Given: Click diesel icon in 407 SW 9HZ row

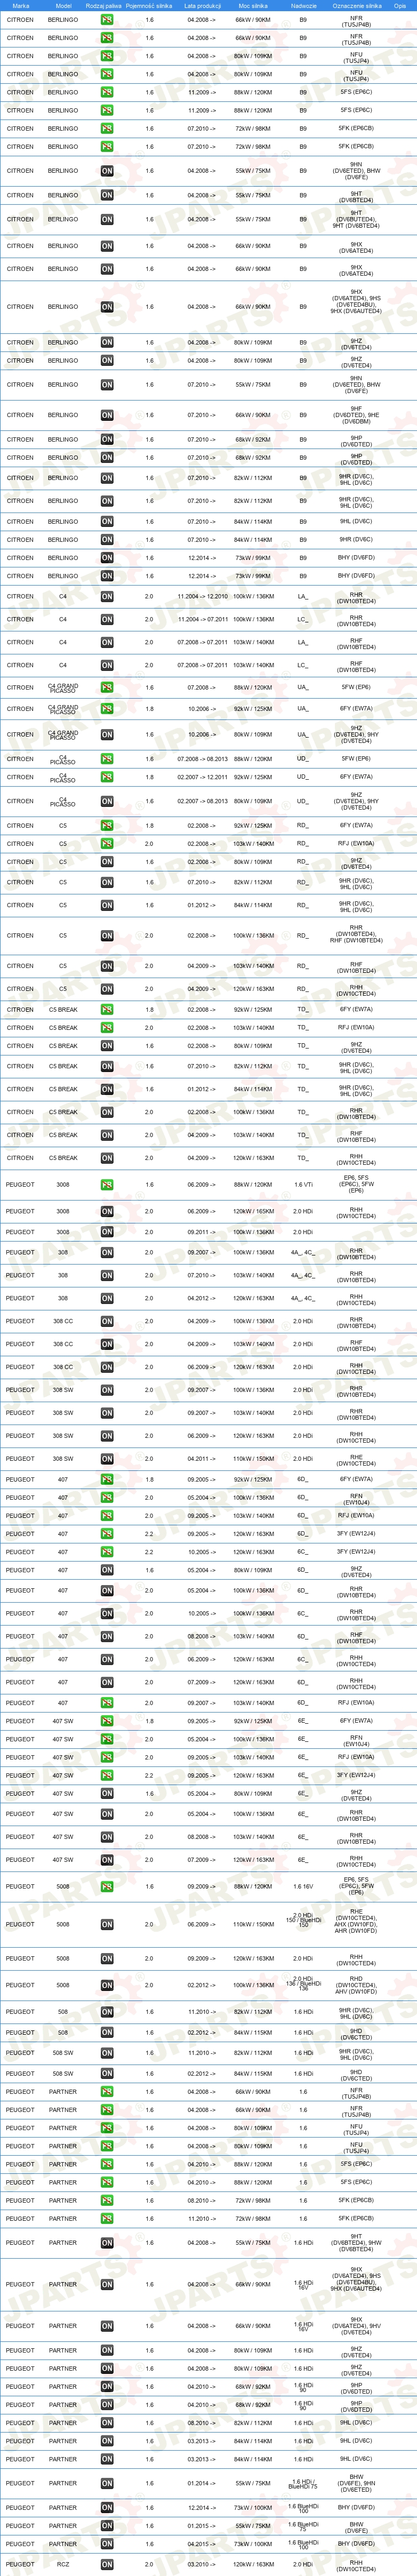Looking at the screenshot, I should [x=107, y=1794].
